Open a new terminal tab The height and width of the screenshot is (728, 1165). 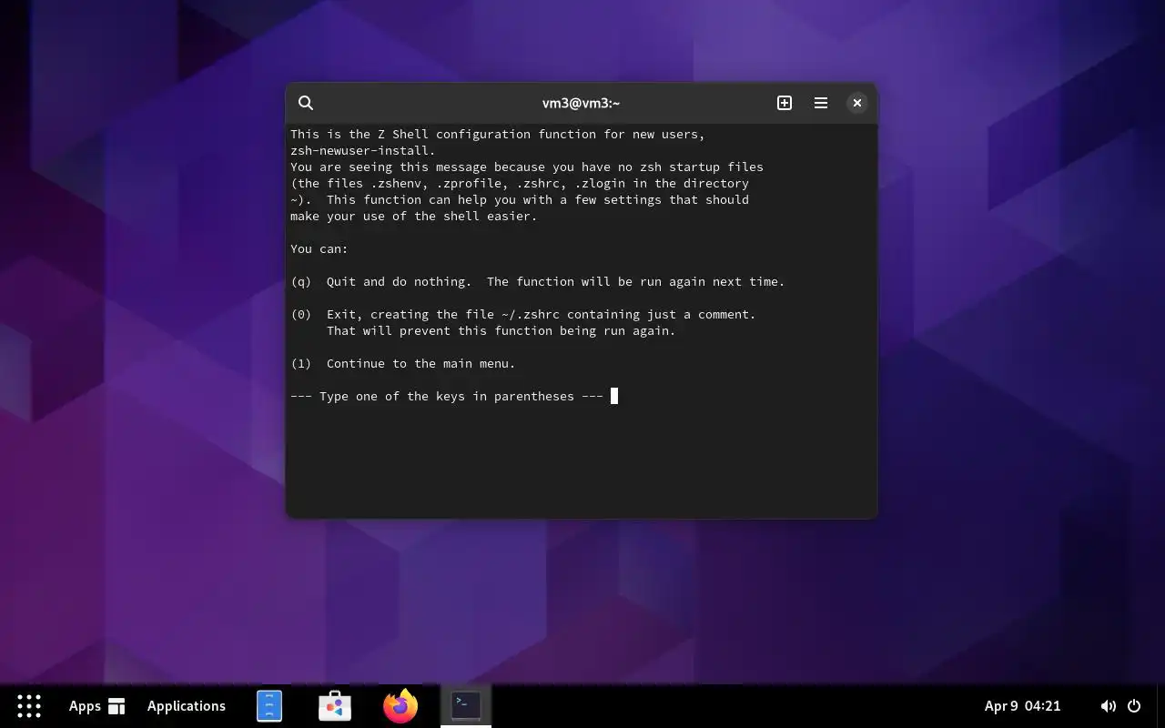click(x=785, y=103)
